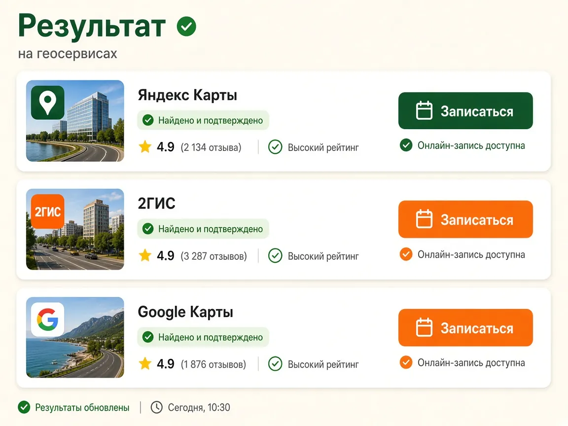568x426 pixels.
Task: Click the orange Записаться button for 2ГИС
Action: 465,219
